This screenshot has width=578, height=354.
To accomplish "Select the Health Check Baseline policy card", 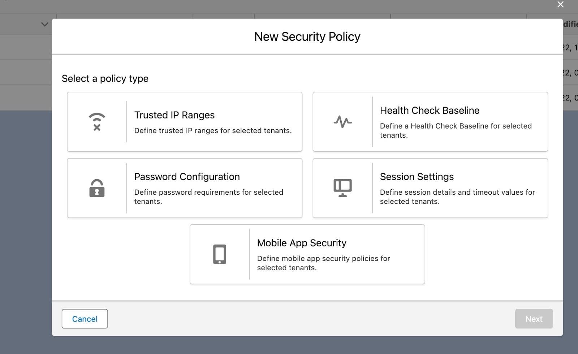I will [430, 121].
